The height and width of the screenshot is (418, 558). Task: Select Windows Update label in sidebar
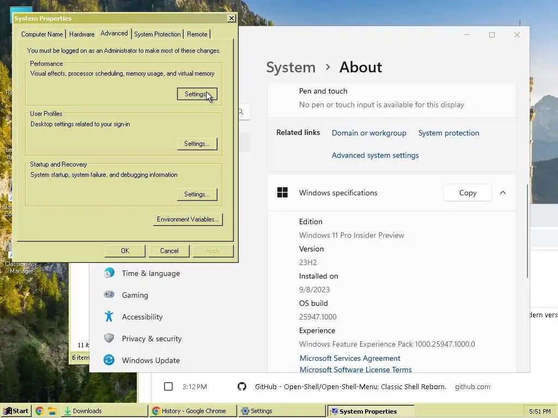tap(150, 360)
